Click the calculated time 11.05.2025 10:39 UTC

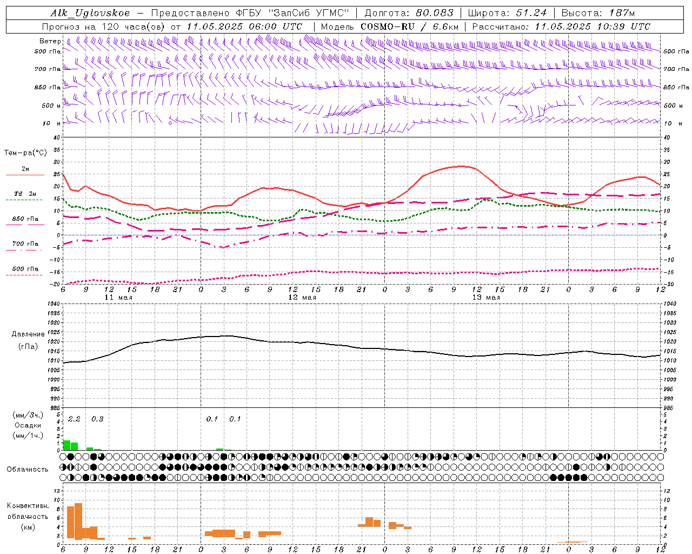click(x=593, y=27)
